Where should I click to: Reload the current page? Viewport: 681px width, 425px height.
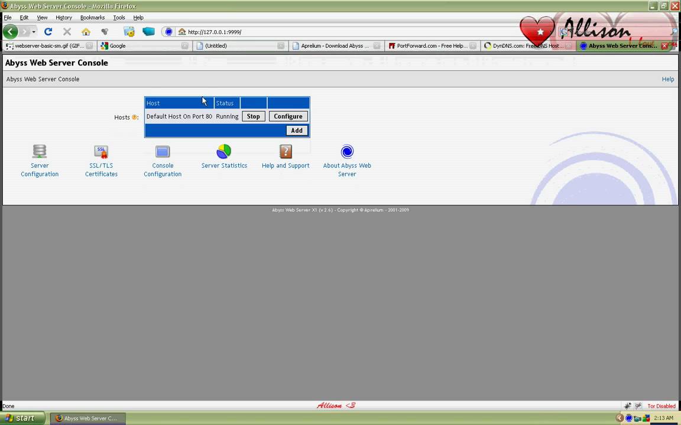[48, 32]
